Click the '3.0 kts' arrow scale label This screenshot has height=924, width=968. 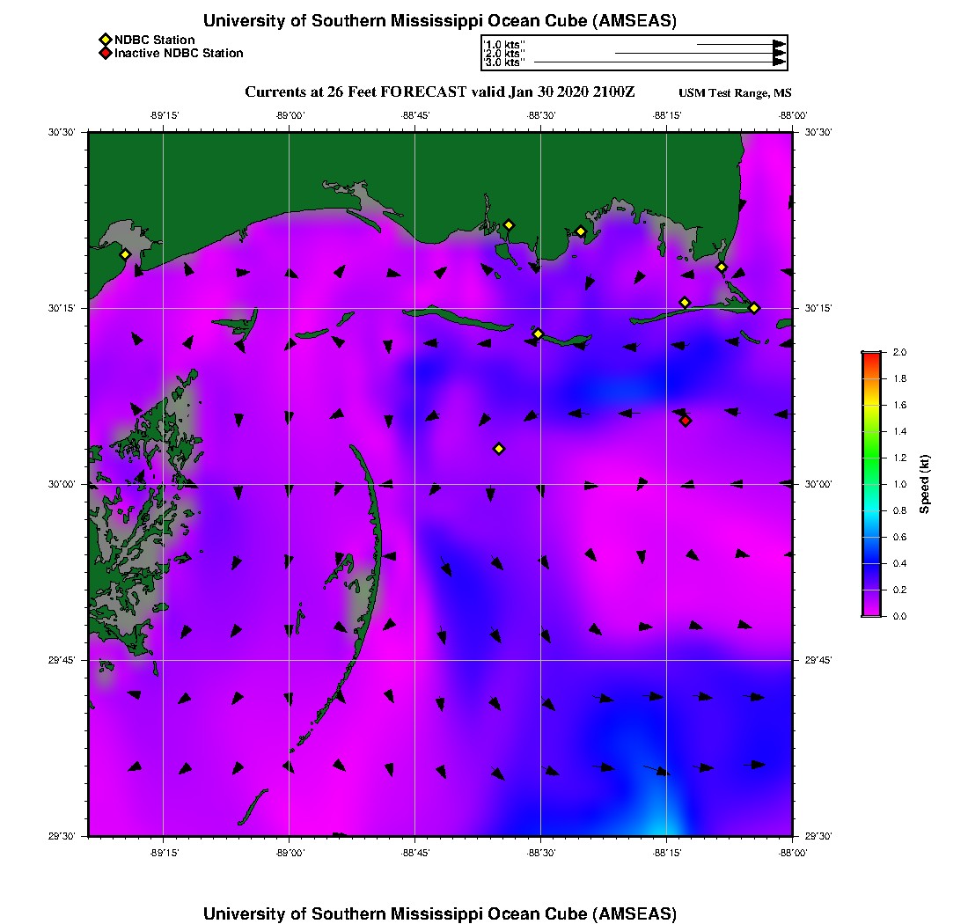[x=504, y=63]
